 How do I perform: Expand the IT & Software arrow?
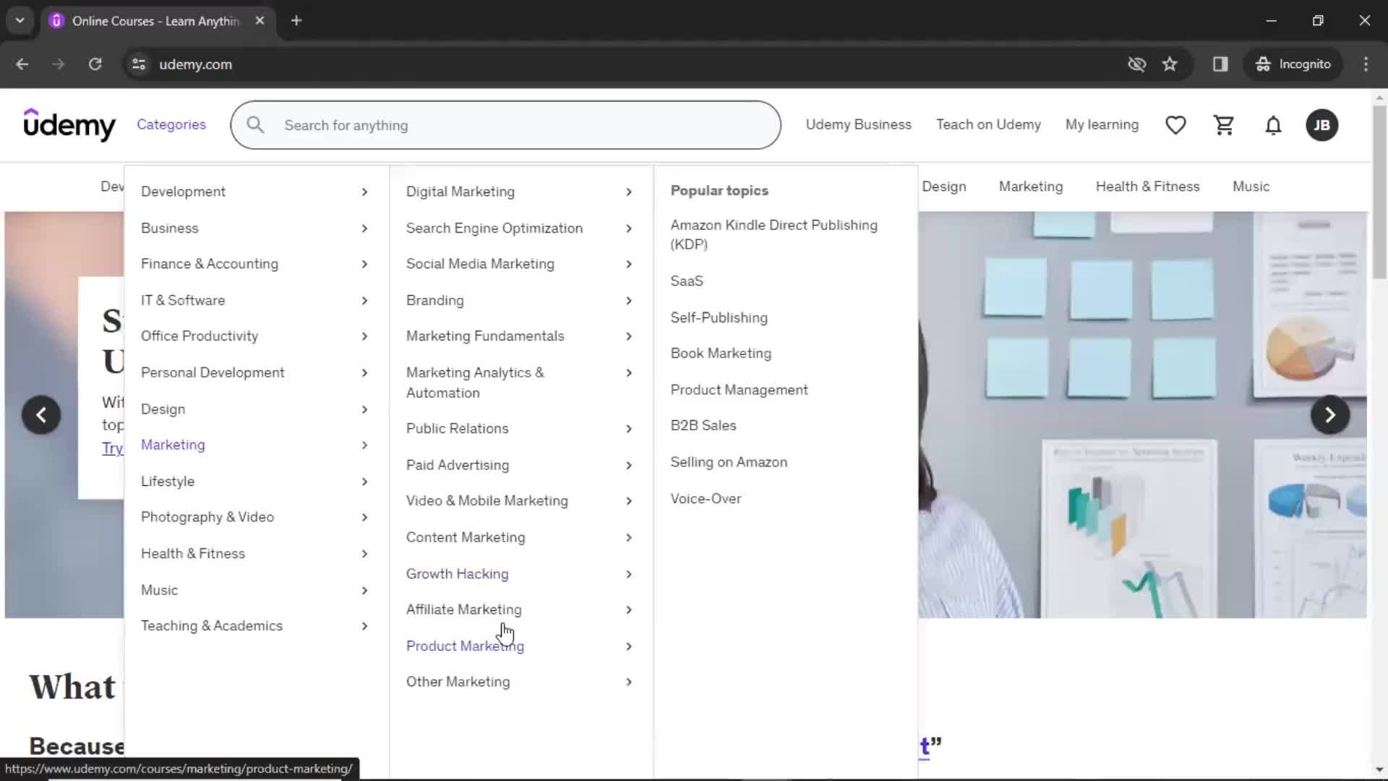[x=364, y=300]
